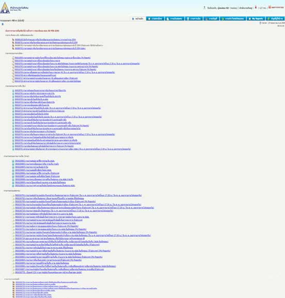Open first link in the fourth report section

(35, 161)
